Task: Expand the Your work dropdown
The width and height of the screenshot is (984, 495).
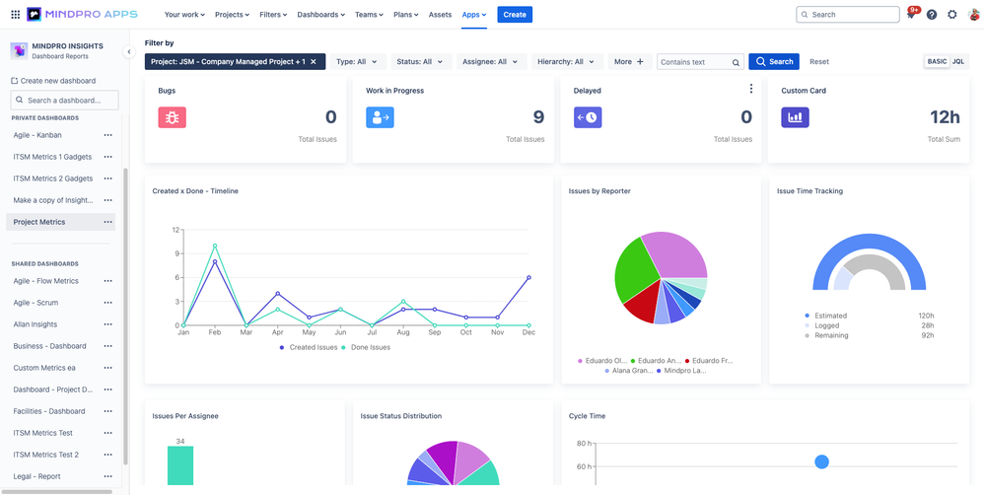Action: [184, 15]
